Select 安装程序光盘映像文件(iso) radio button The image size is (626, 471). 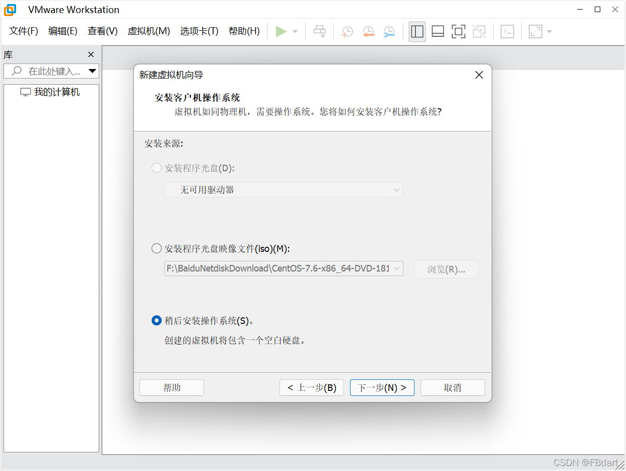(x=157, y=248)
